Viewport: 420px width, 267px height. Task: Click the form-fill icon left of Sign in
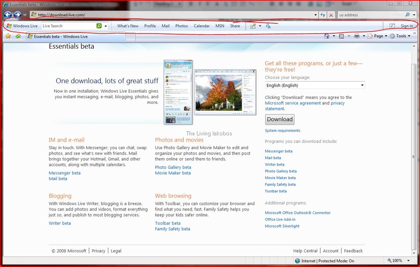pos(392,26)
